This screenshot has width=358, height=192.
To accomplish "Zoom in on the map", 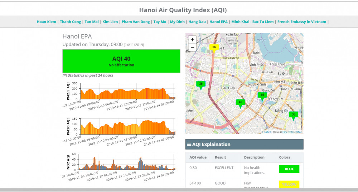I will tap(192, 40).
